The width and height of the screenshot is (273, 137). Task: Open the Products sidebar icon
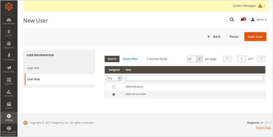click(9, 45)
